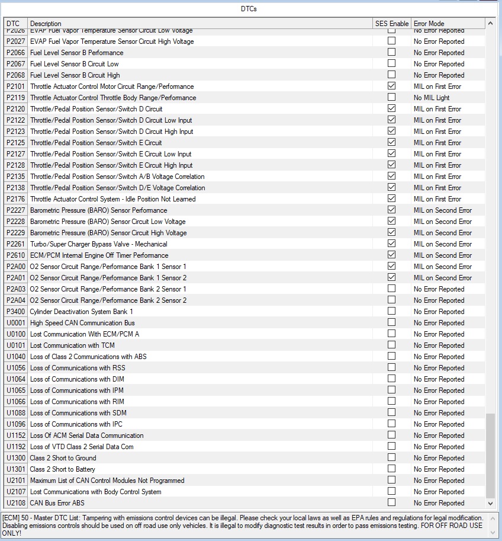The height and width of the screenshot is (541, 502).
Task: Select 'Throttle/Pedal Position Sensor/Switch E Circuit High Input'
Action: 111,165
